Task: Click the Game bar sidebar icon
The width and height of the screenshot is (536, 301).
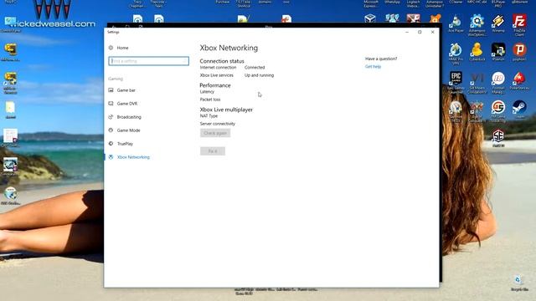Action: pos(111,90)
